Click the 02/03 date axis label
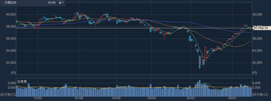The width and height of the screenshot is (271, 101). point(116,98)
